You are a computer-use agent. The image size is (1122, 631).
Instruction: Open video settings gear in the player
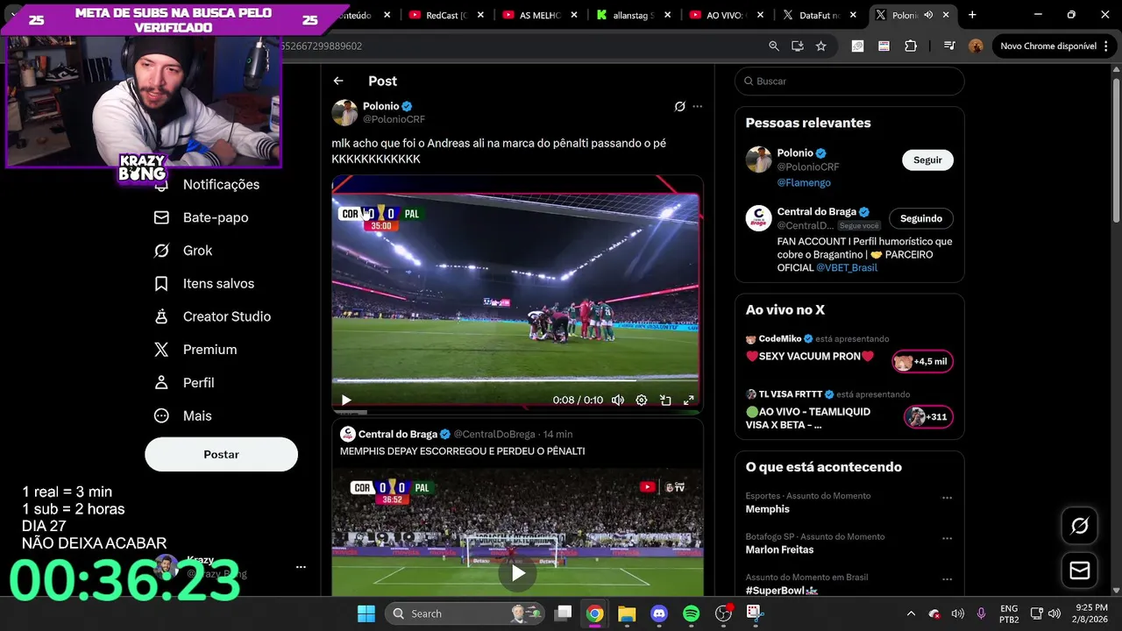642,400
